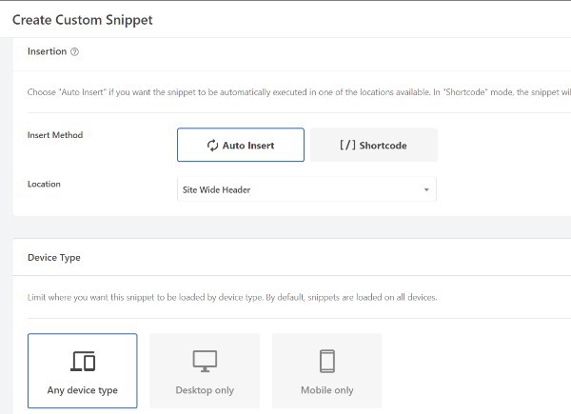This screenshot has width=571, height=414.
Task: Click the combined devices icon
Action: (x=83, y=361)
